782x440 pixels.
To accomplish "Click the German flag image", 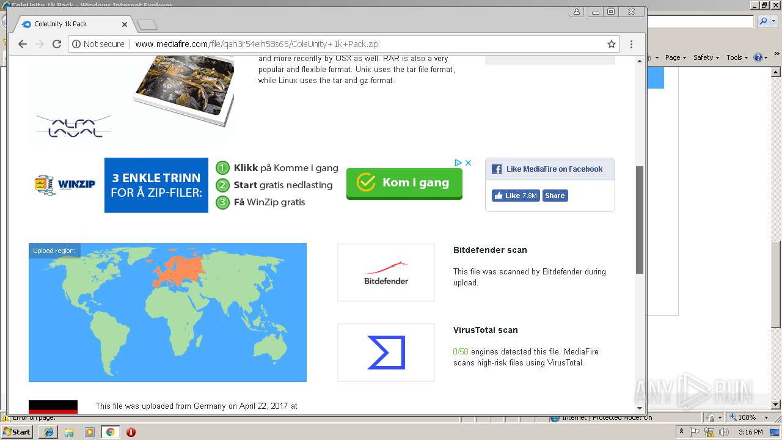I will 53,407.
